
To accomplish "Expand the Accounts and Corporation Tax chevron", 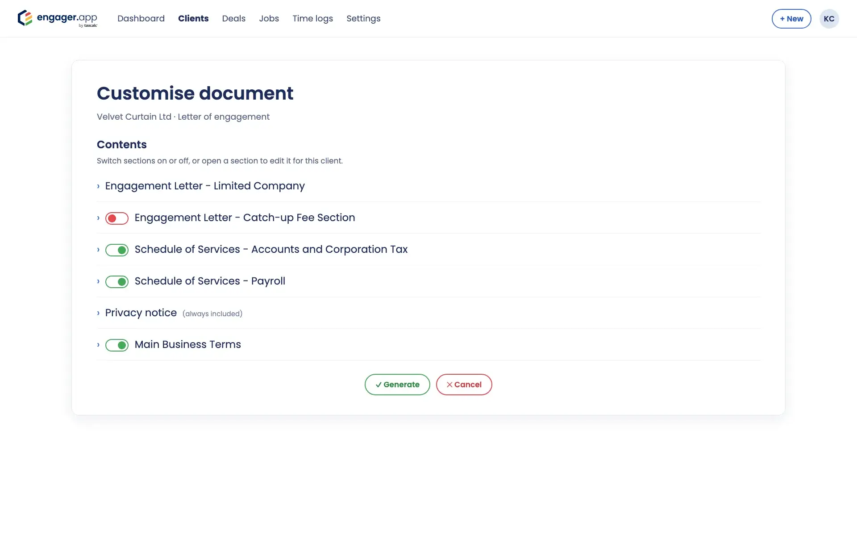I will [98, 250].
